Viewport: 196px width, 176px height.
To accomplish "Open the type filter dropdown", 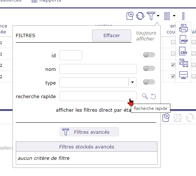I will pos(132,82).
